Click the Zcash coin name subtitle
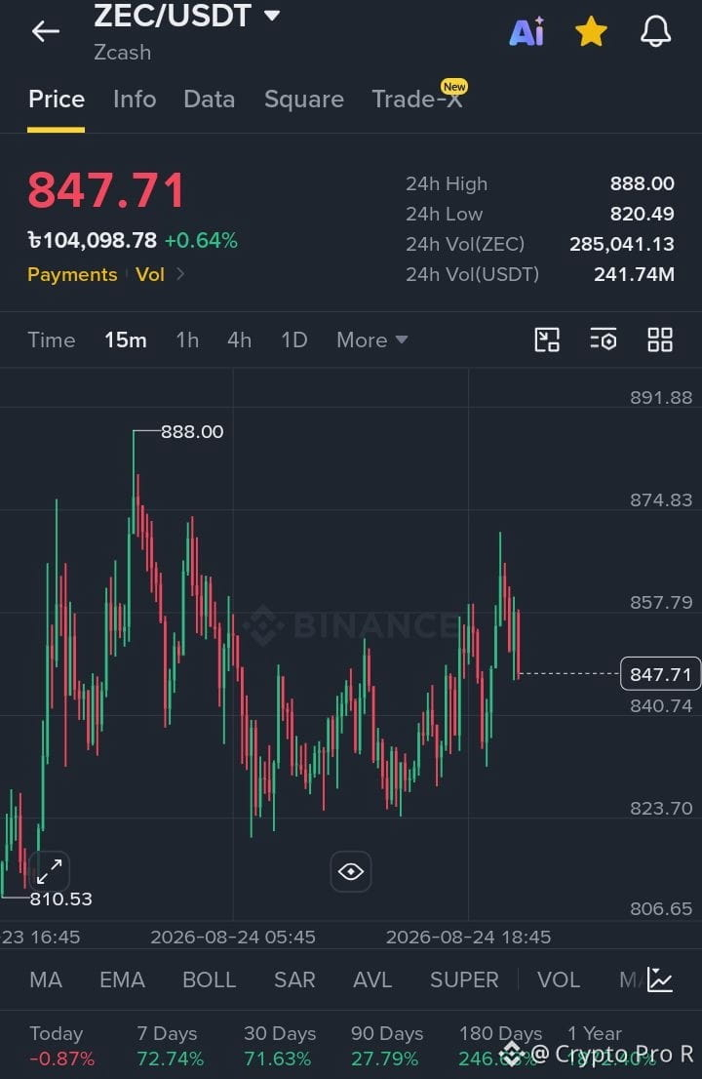Viewport: 702px width, 1079px height. 123,53
